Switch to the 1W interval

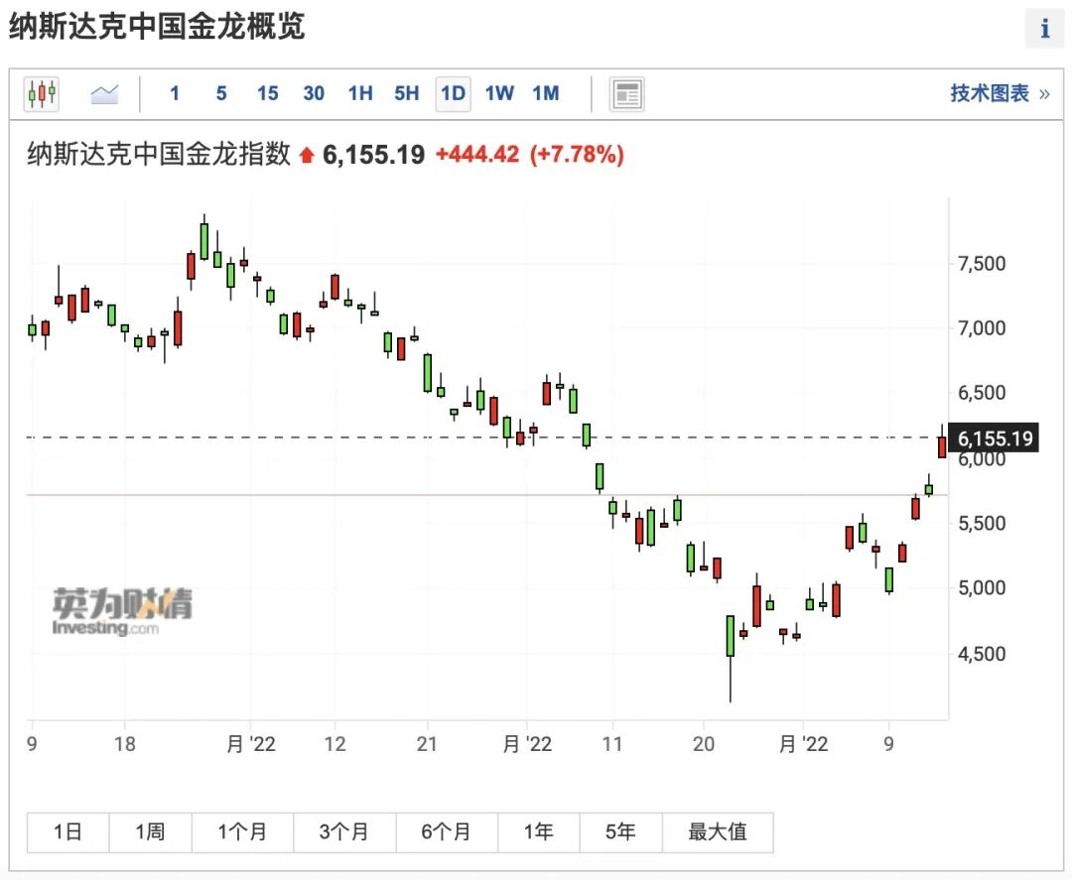(x=499, y=93)
